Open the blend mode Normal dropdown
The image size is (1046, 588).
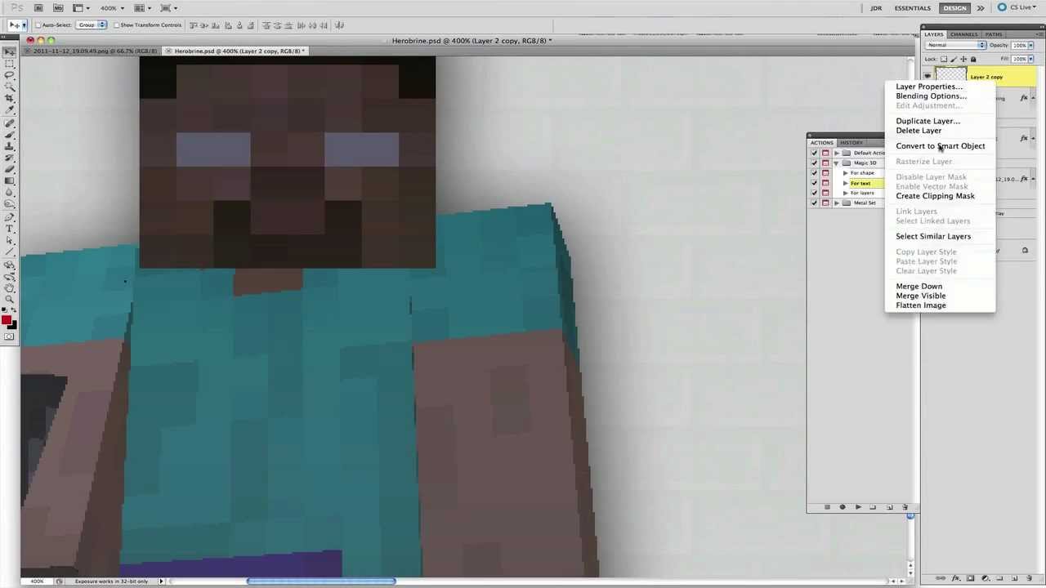click(956, 45)
